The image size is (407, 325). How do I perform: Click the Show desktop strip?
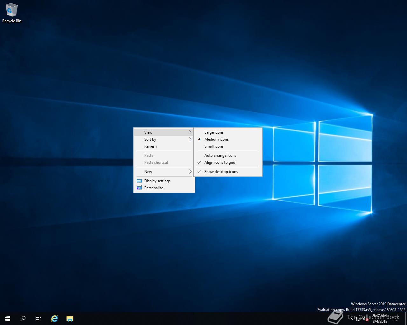pos(406,319)
